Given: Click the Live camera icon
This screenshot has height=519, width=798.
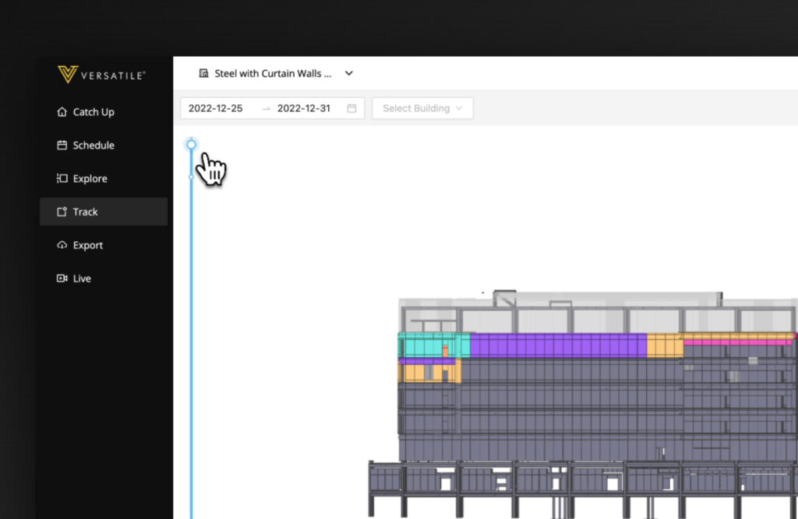Looking at the screenshot, I should click(x=62, y=279).
